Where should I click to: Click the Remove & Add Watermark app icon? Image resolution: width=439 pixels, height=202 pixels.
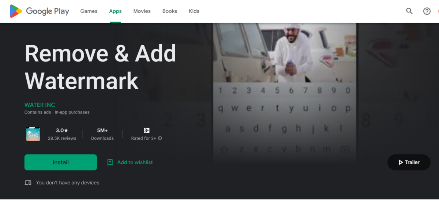(33, 134)
